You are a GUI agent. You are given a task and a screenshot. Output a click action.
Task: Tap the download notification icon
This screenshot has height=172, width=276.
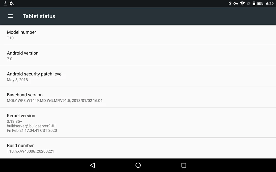tap(5, 3)
